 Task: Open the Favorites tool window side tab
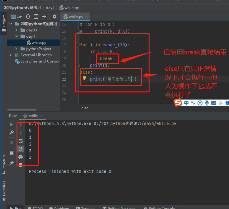[x=4, y=191]
